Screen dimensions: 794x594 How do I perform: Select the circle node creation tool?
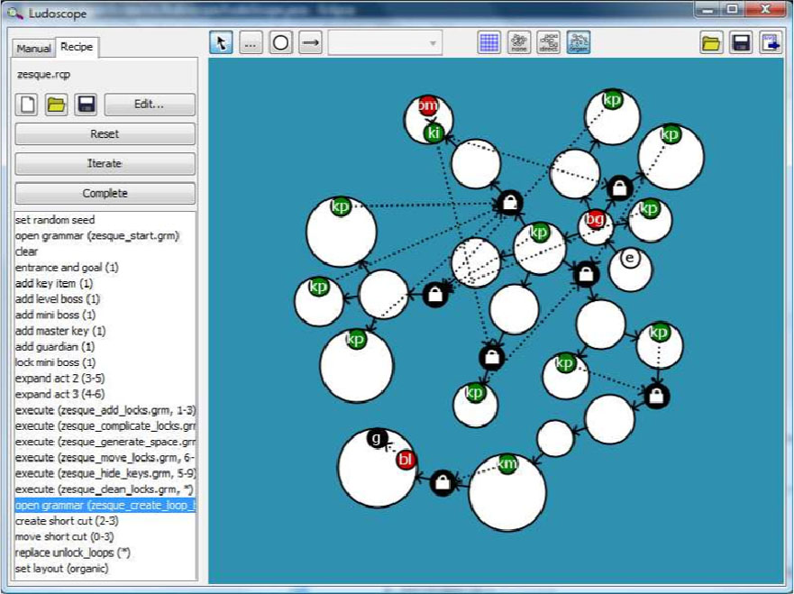(x=279, y=41)
